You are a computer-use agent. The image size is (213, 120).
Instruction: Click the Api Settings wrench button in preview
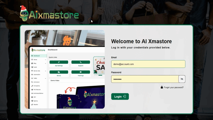pyautogui.click(x=59, y=62)
